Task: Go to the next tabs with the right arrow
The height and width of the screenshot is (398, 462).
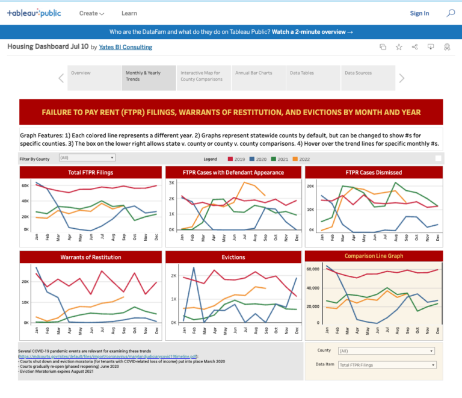Action: [402, 78]
